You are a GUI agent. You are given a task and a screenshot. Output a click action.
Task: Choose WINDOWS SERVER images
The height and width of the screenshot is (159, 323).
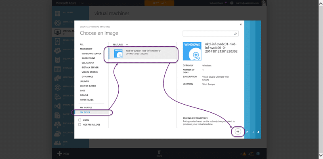[92, 54]
